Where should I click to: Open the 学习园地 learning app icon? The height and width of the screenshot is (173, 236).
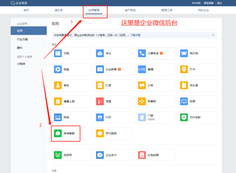click(x=100, y=133)
